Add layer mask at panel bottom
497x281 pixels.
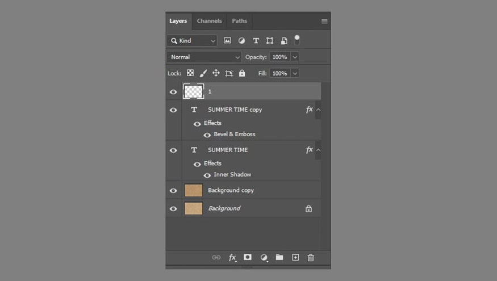pyautogui.click(x=248, y=257)
